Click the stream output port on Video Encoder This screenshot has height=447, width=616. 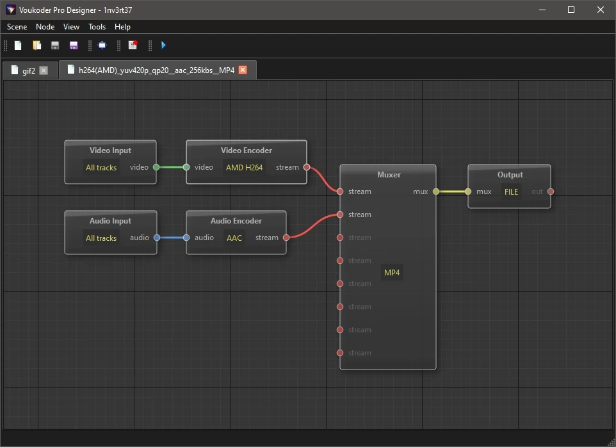pyautogui.click(x=307, y=167)
